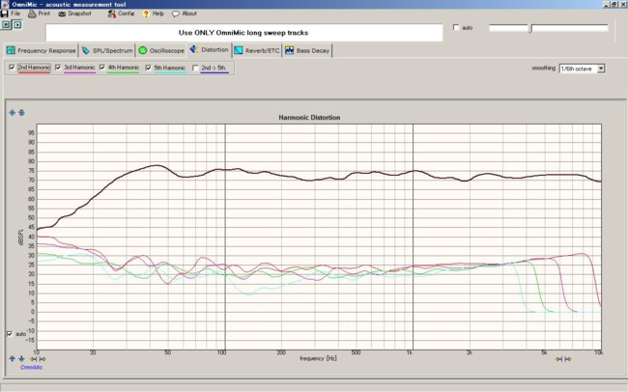Take a Snapshot using toolbar icon
This screenshot has height=392, width=628.
(x=62, y=14)
